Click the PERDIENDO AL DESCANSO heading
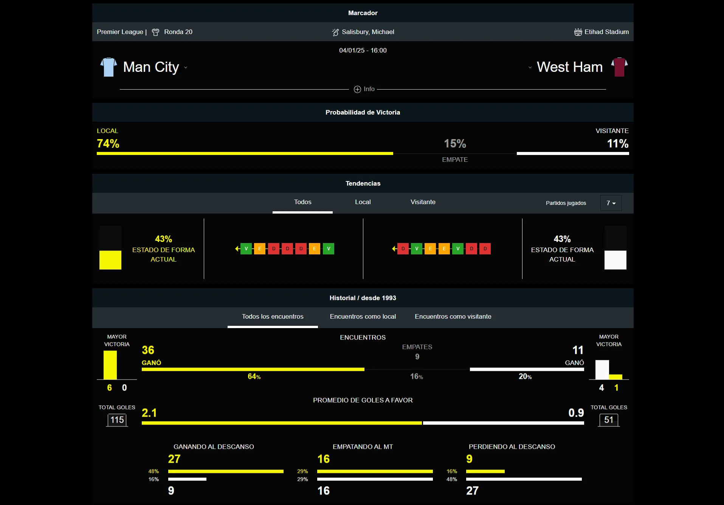724x505 pixels. click(x=512, y=447)
